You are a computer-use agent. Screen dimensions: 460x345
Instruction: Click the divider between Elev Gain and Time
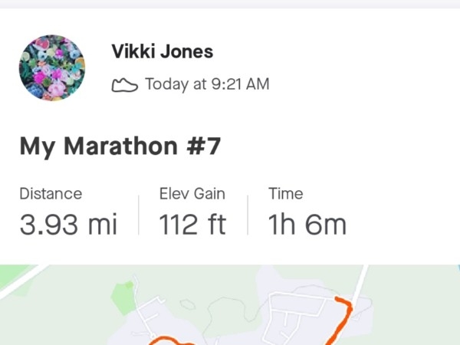click(248, 215)
